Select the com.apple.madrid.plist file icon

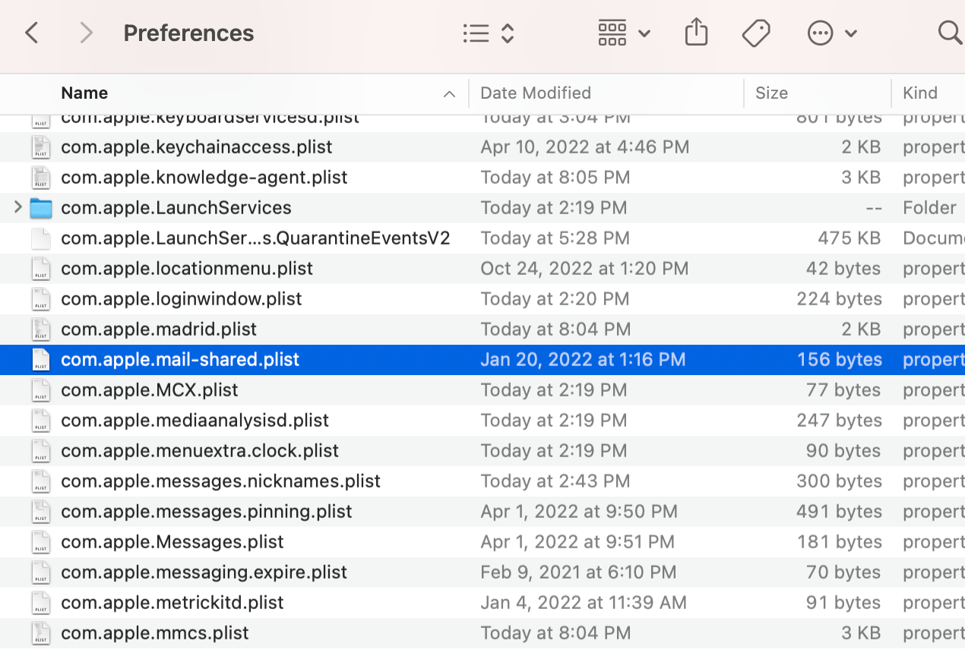pyautogui.click(x=41, y=330)
